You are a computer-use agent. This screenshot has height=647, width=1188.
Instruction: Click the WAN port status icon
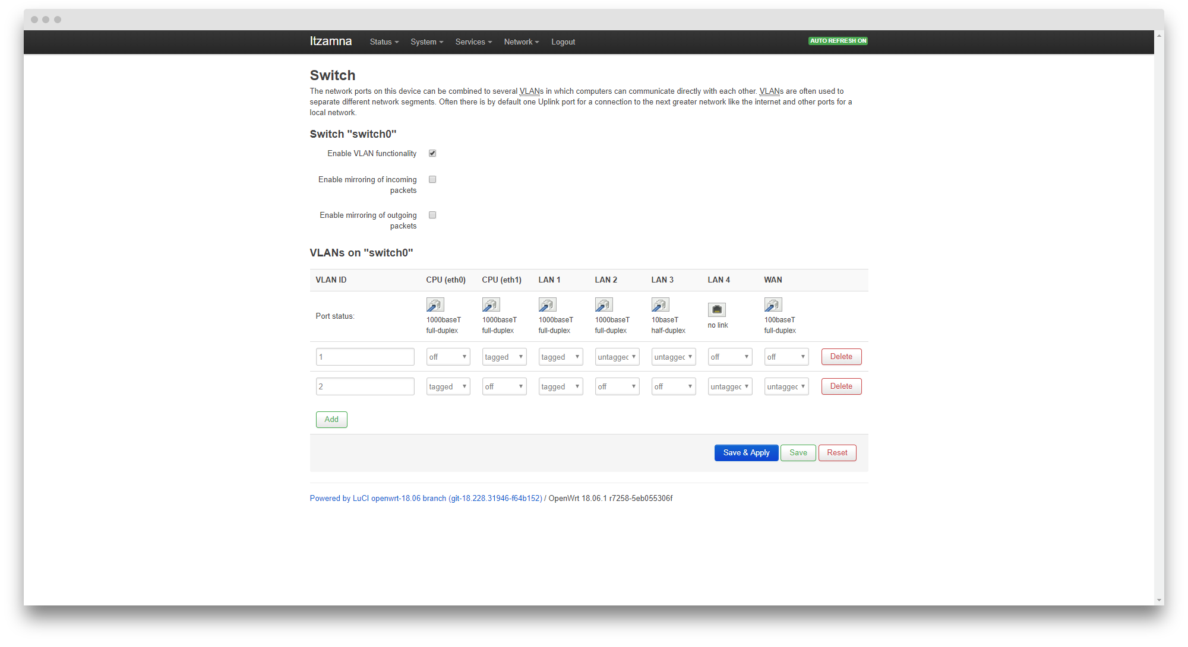point(773,304)
